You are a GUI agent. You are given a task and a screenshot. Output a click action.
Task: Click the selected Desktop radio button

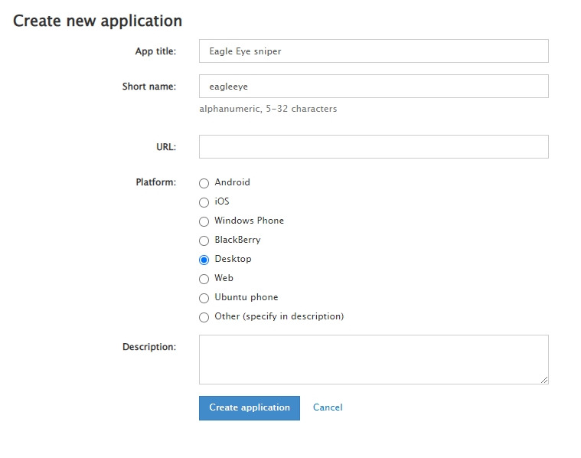204,260
